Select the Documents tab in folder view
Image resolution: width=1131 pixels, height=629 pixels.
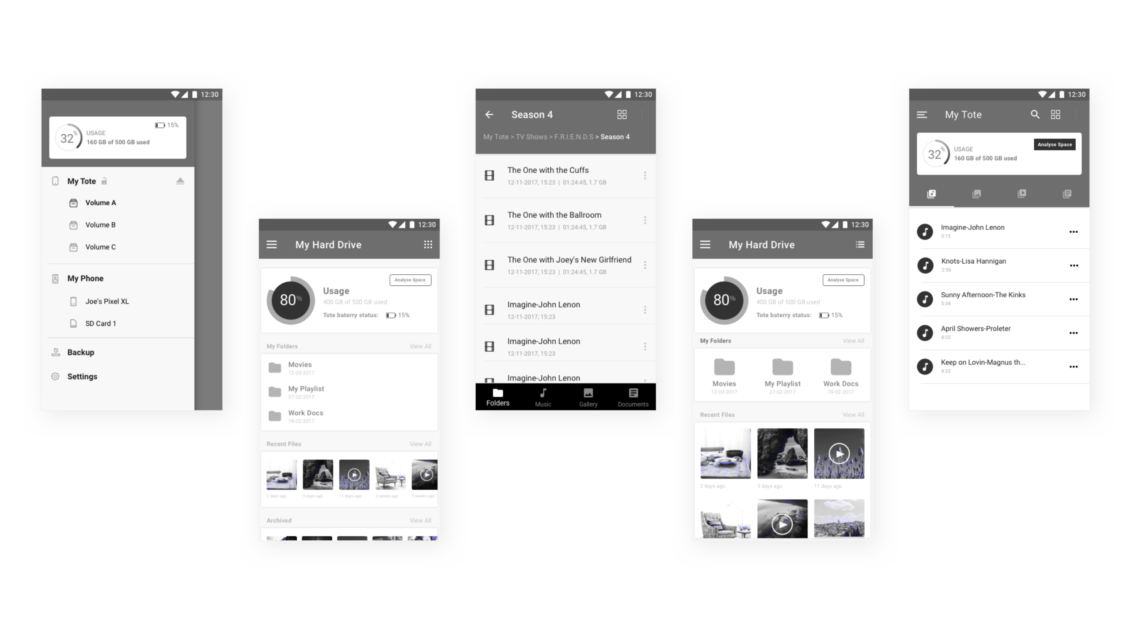click(x=633, y=397)
